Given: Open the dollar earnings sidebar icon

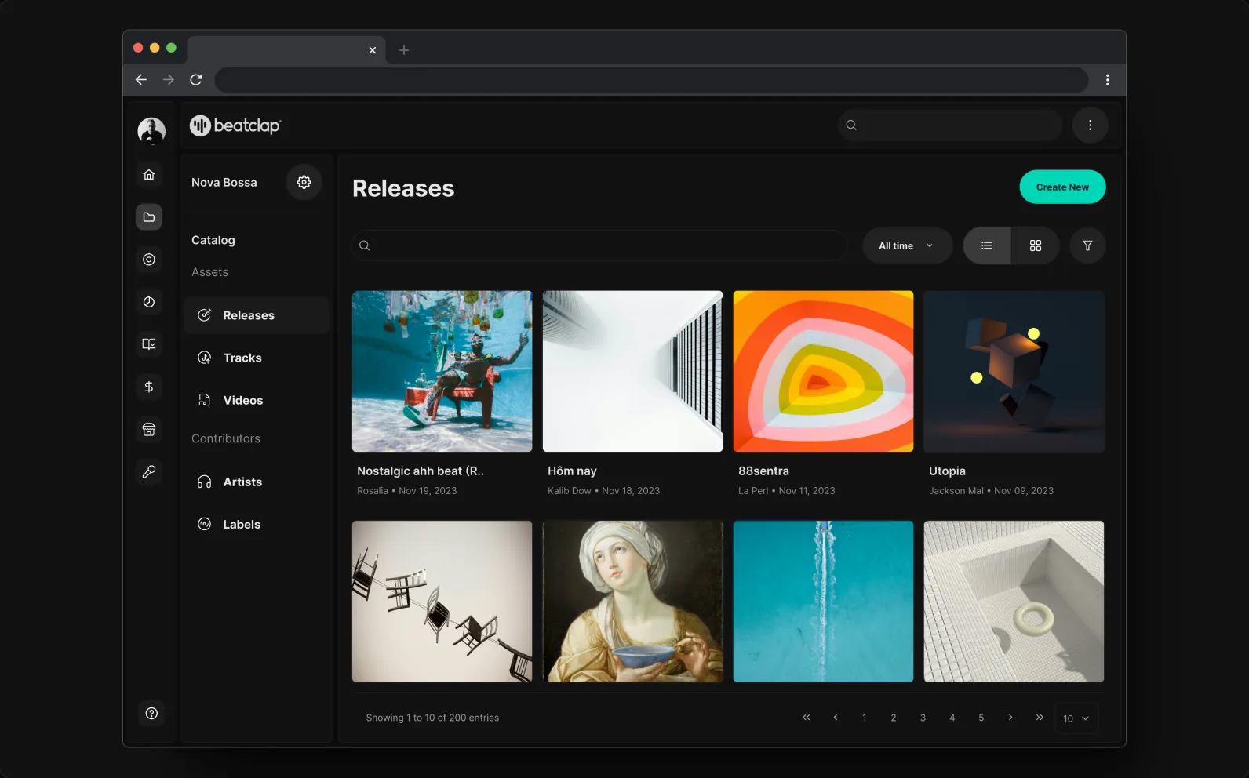Looking at the screenshot, I should (149, 387).
